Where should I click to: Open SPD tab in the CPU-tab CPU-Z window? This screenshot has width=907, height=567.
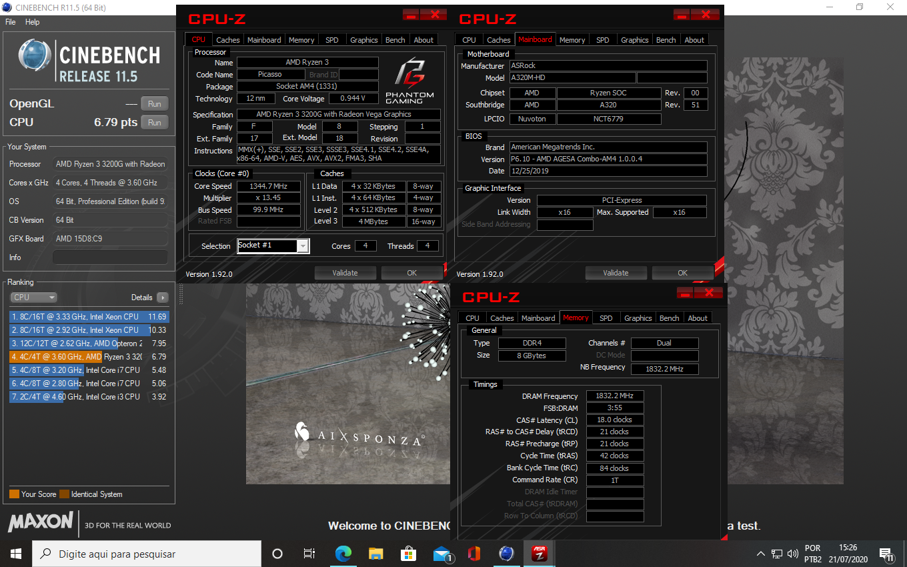331,40
